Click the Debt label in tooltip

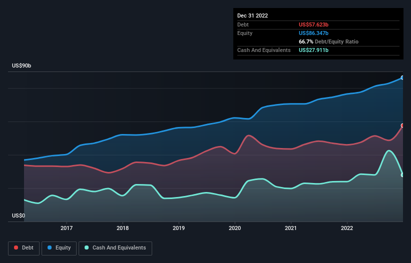(243, 24)
